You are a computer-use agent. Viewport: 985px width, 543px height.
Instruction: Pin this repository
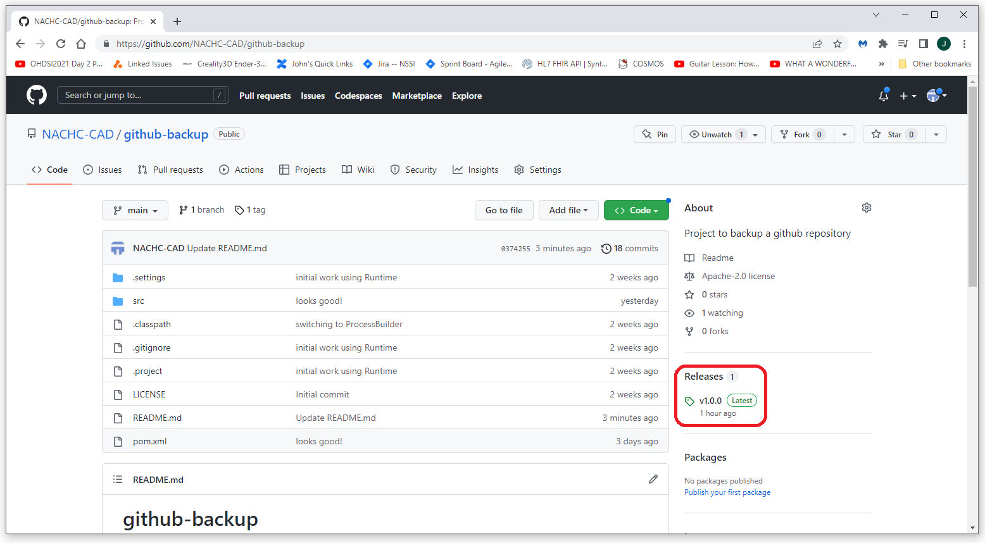[655, 134]
